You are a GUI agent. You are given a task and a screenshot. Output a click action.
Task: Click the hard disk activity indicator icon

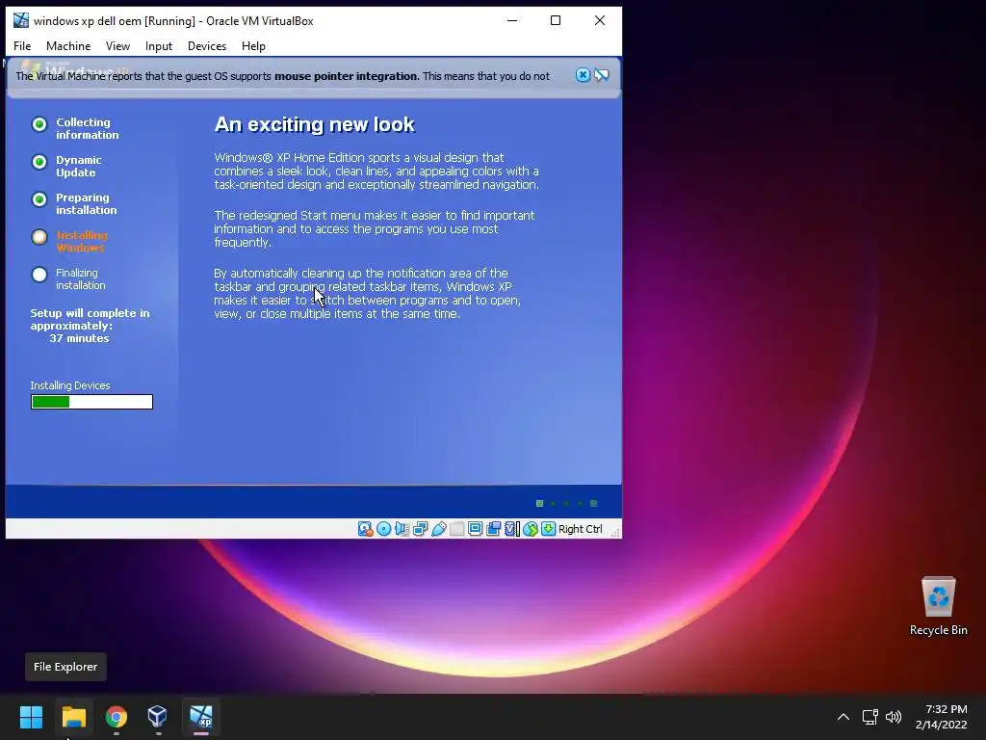(365, 529)
